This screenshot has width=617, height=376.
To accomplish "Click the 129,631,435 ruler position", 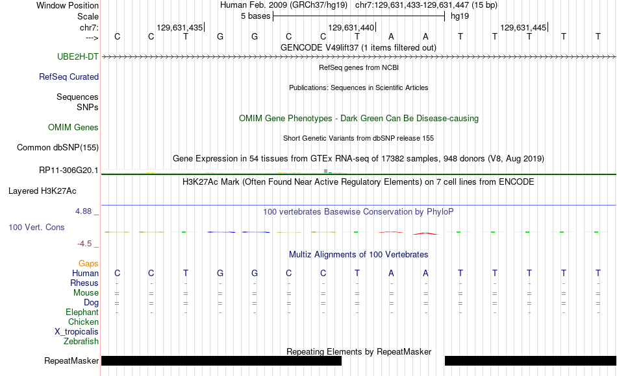I will [x=180, y=27].
